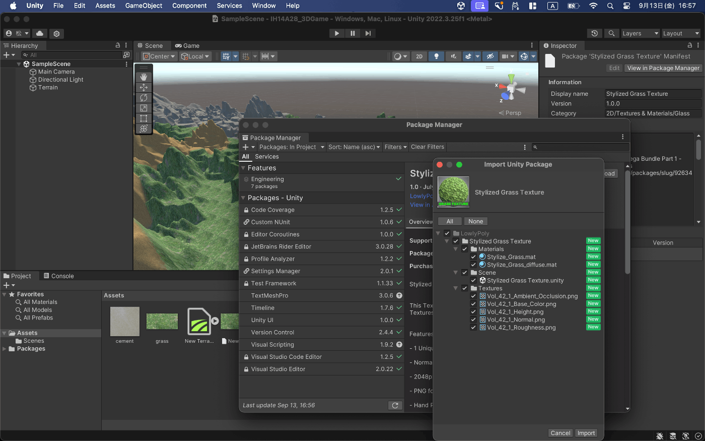Click the Inspector lock icon

[x=690, y=45]
